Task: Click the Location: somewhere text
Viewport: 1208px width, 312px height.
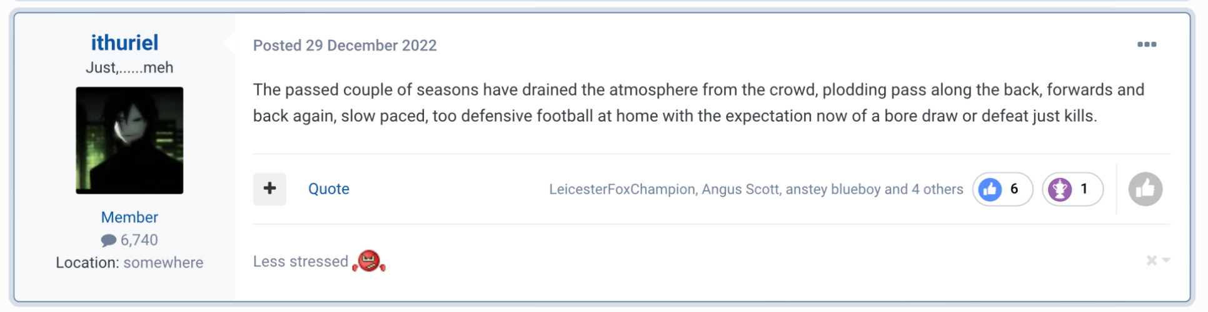Action: tap(129, 263)
